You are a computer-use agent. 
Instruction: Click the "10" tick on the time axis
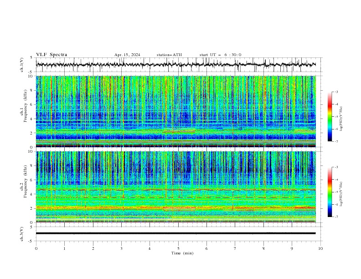click(x=320, y=248)
